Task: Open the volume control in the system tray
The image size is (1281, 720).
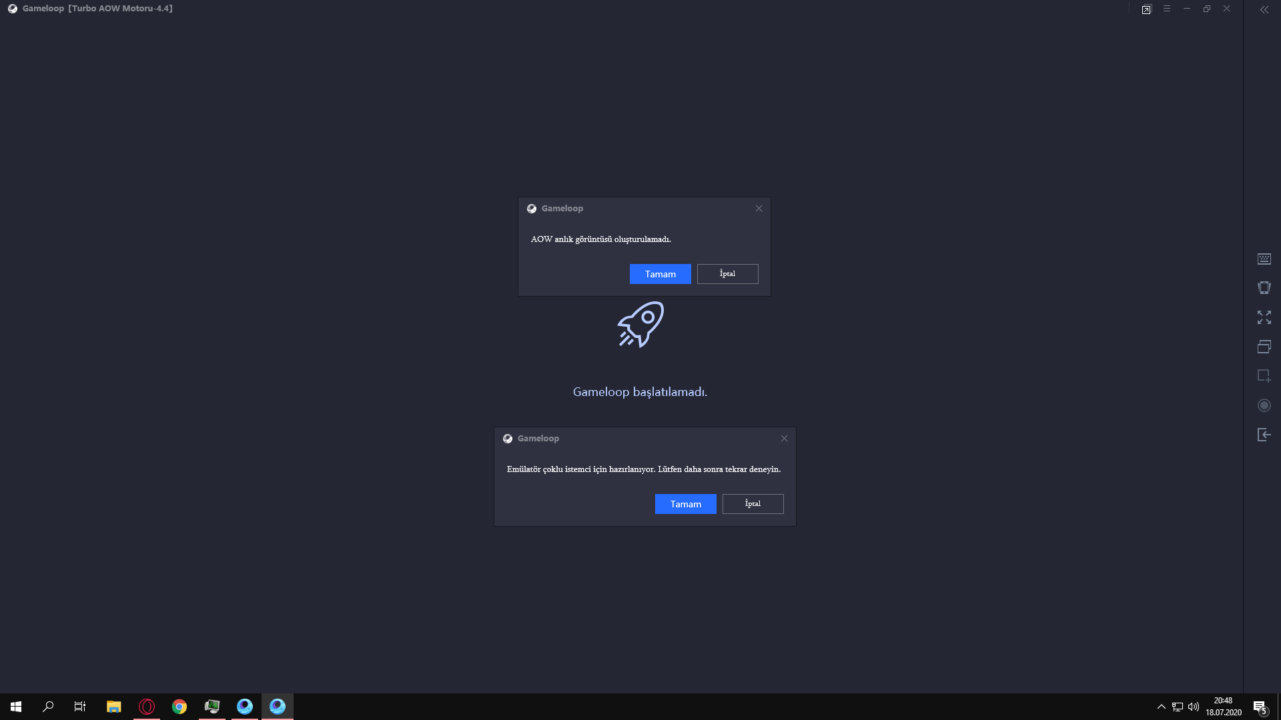Action: point(1194,707)
